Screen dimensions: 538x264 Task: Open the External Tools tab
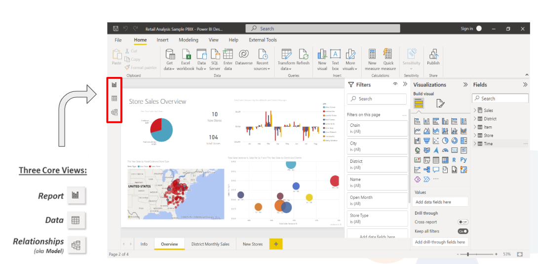pyautogui.click(x=263, y=40)
